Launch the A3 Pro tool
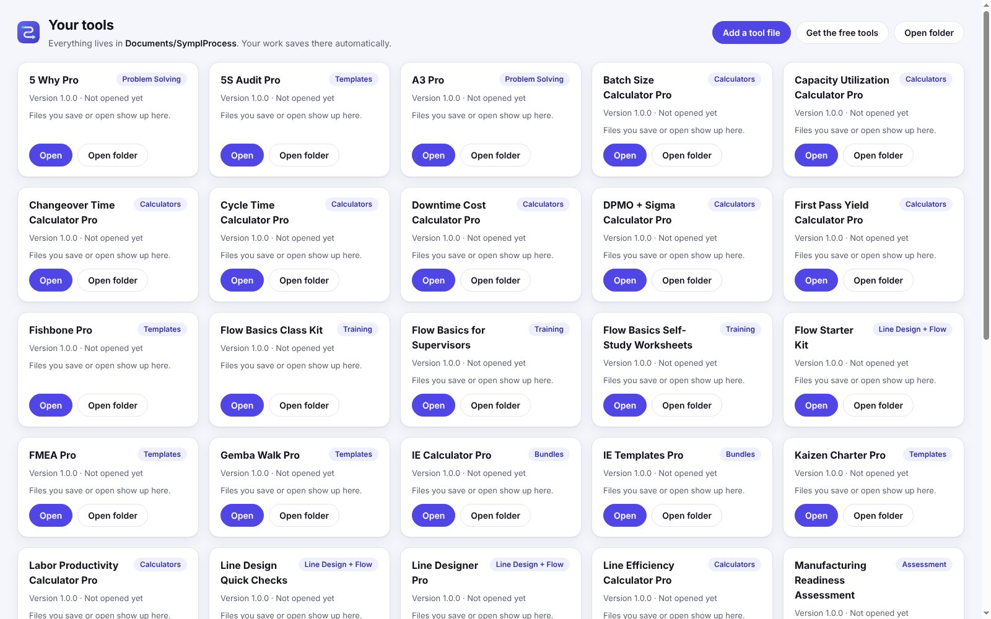 click(x=434, y=155)
